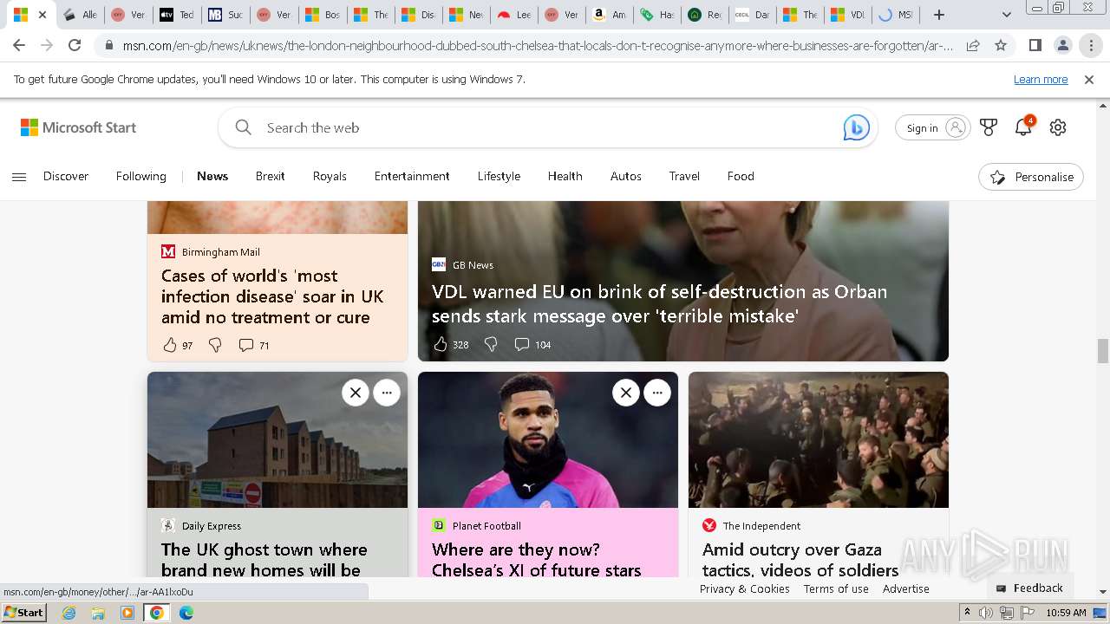Dislike the GB News VDL article

click(491, 344)
